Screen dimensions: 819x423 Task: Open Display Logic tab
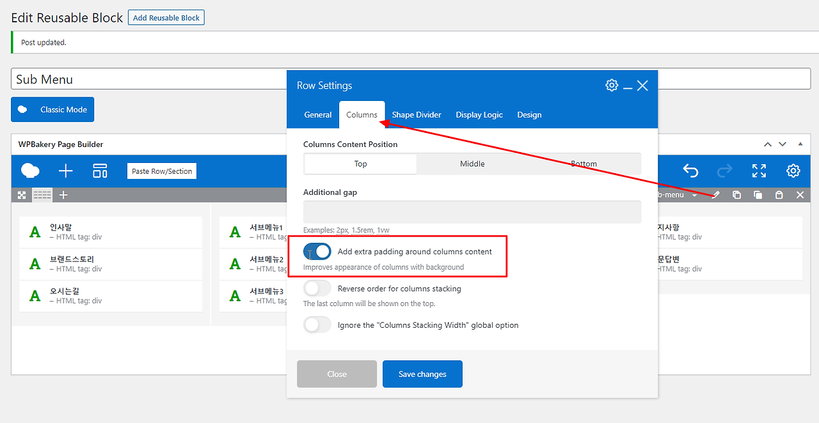(x=479, y=115)
